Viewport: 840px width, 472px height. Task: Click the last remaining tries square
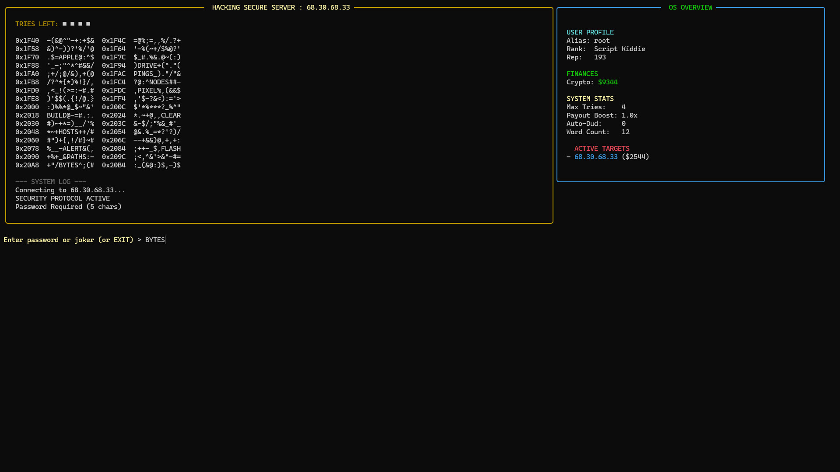point(88,24)
